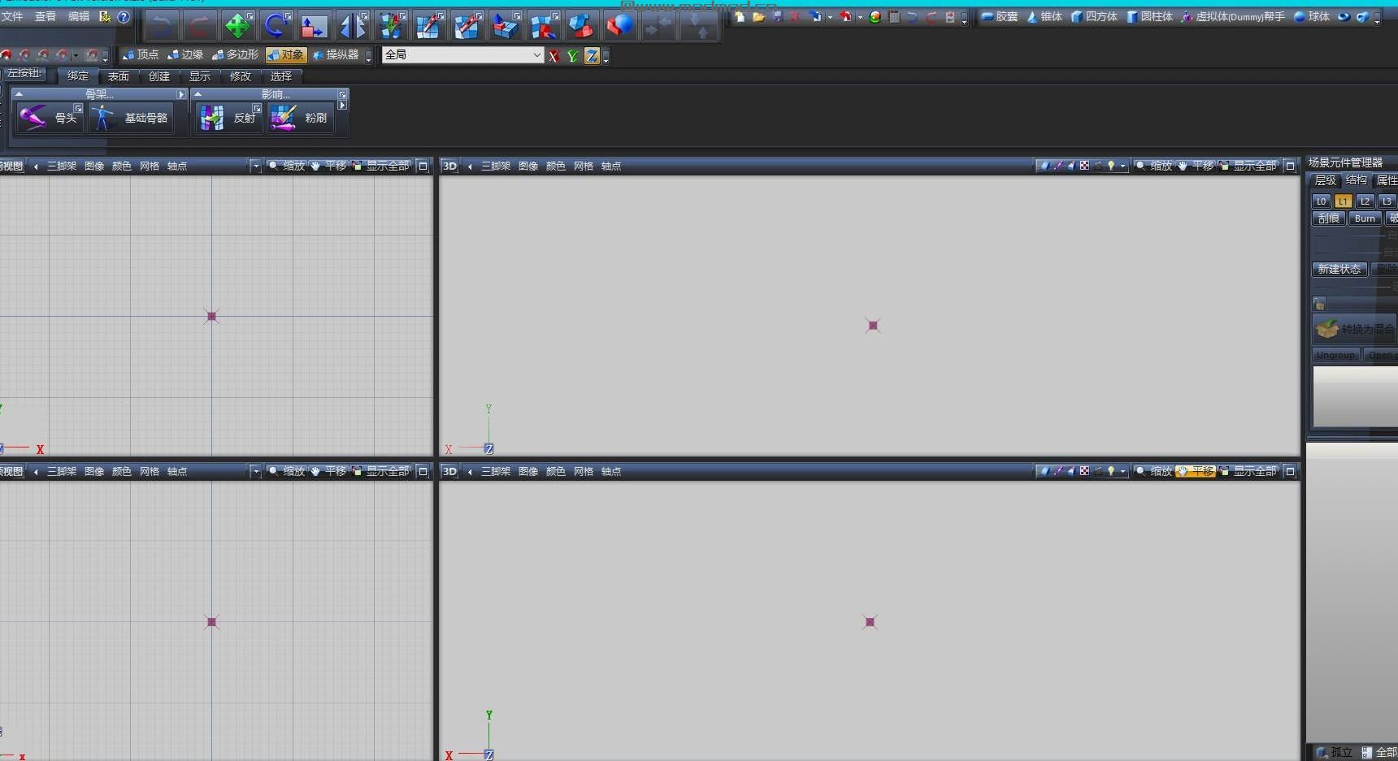This screenshot has width=1398, height=761.
Task: Select the blue Rotate tool
Action: (276, 27)
